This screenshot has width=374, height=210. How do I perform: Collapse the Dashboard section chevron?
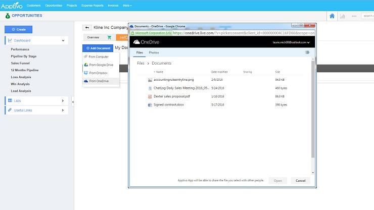(63, 40)
